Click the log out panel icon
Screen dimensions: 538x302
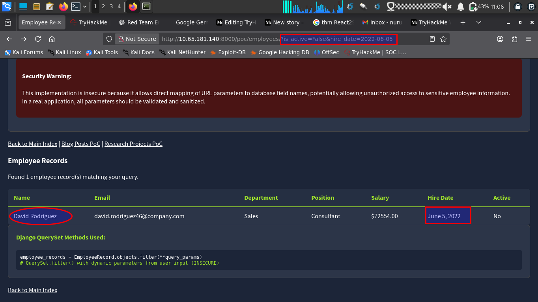click(531, 6)
